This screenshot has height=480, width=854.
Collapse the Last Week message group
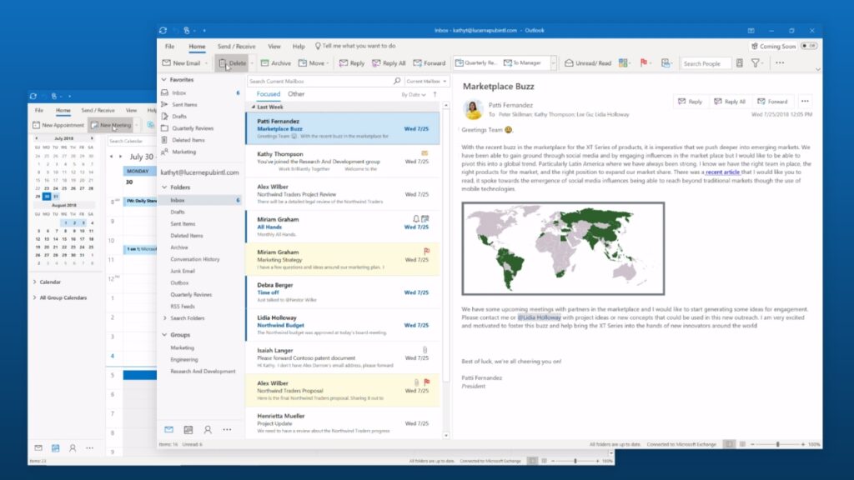[253, 107]
